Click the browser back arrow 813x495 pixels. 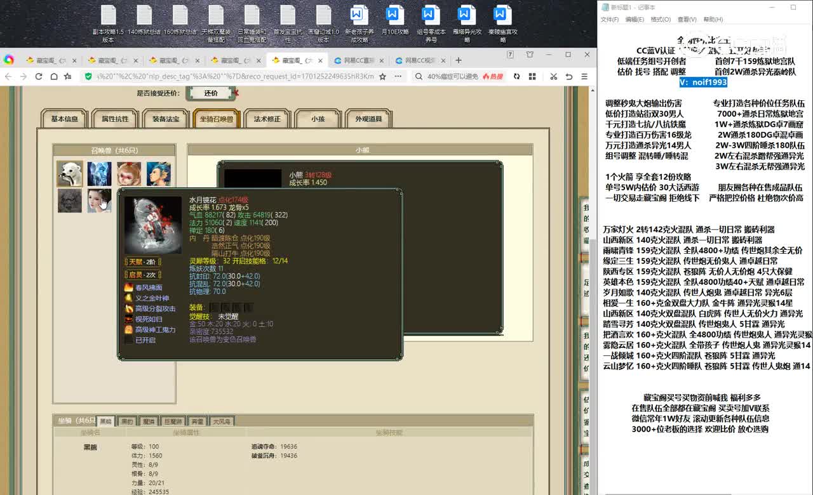point(8,76)
